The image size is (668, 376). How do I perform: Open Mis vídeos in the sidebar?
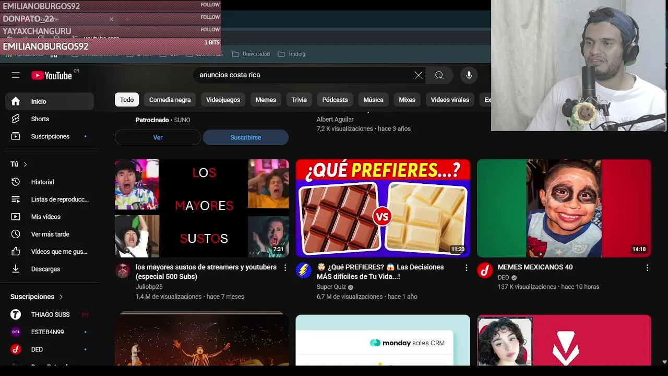click(x=50, y=217)
